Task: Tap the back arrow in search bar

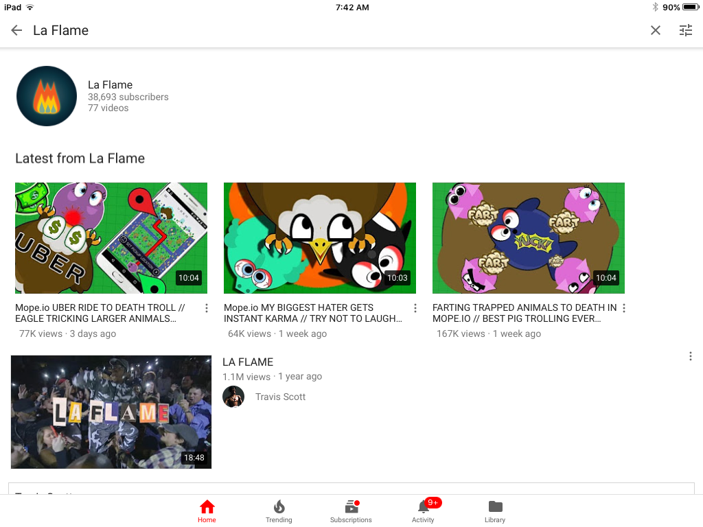Action: click(16, 30)
